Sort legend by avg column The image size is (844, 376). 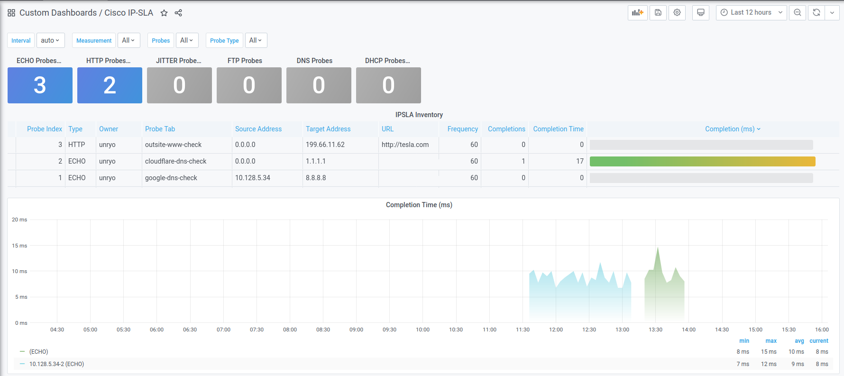coord(799,341)
